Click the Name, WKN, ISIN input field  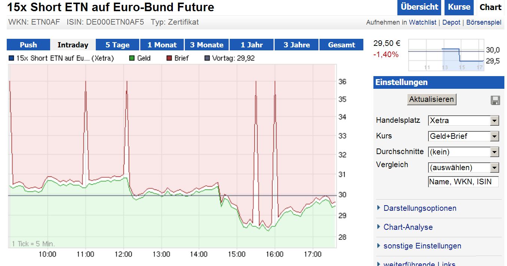pyautogui.click(x=463, y=182)
